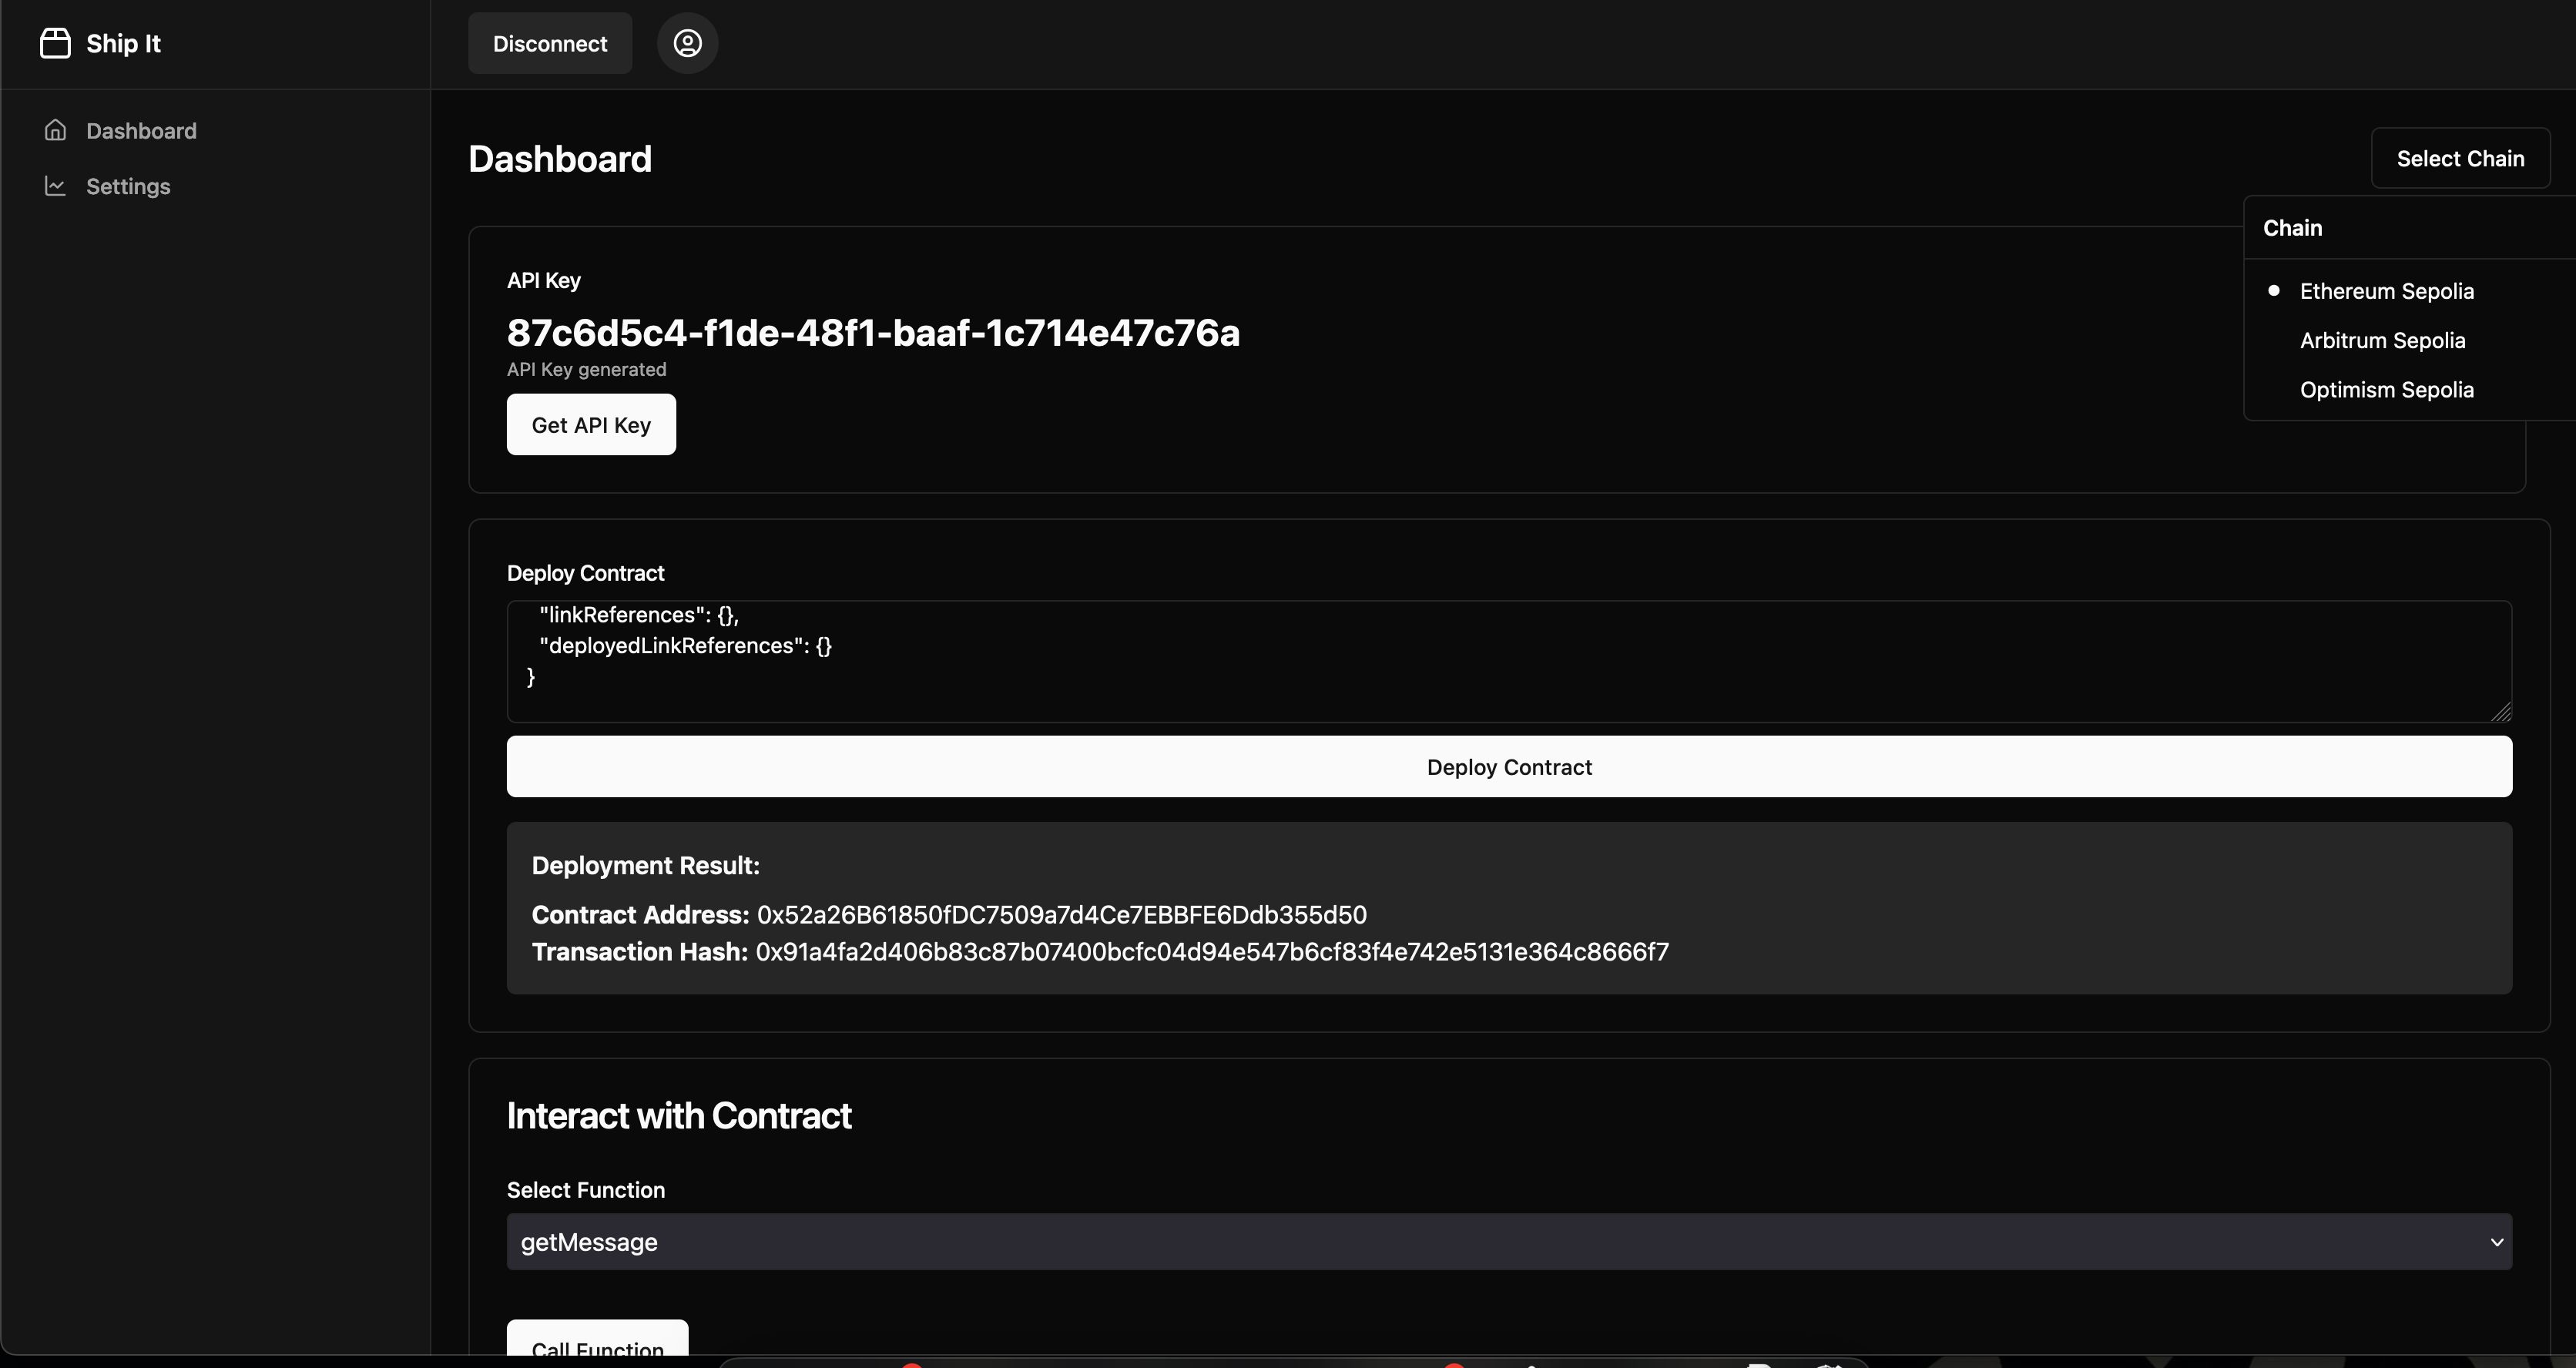
Task: Open Settings in the sidebar
Action: pyautogui.click(x=128, y=186)
